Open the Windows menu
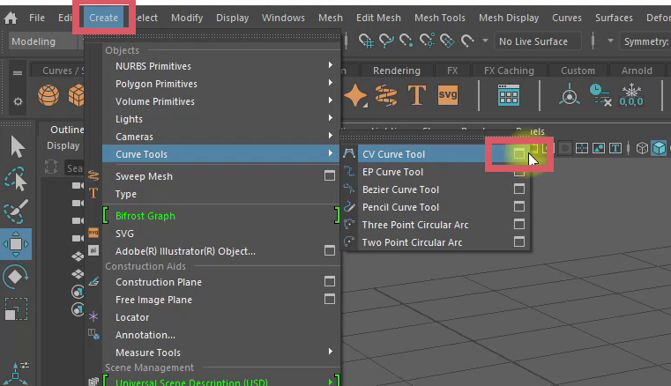671x386 pixels. (x=283, y=18)
